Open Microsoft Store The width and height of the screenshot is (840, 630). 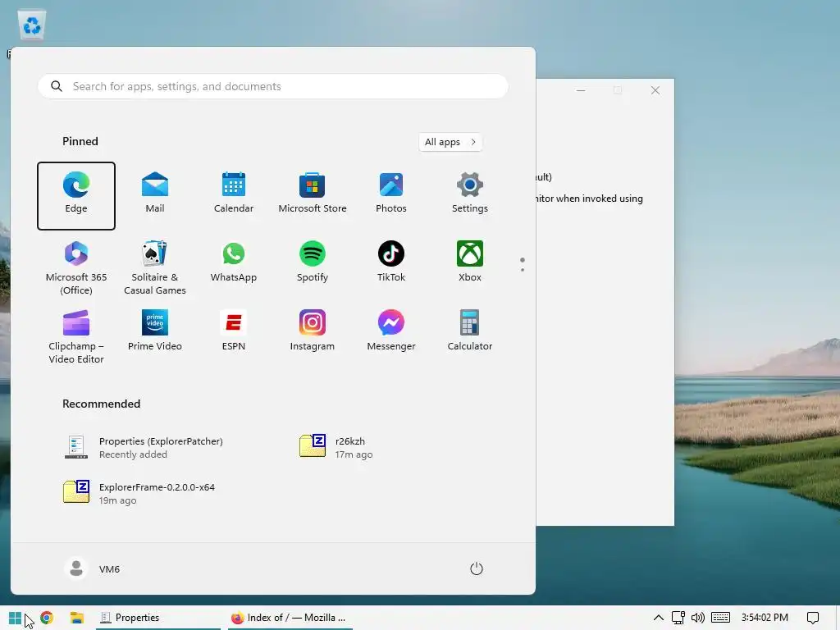[313, 195]
